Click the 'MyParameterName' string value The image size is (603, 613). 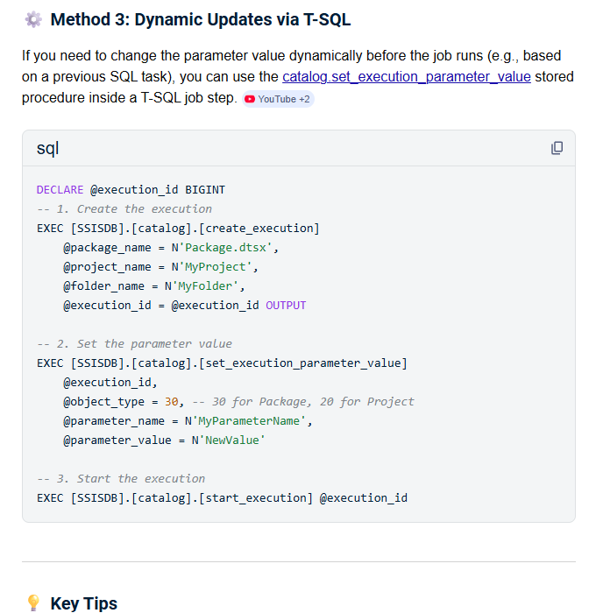pos(251,420)
